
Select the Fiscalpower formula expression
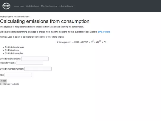[81, 42]
